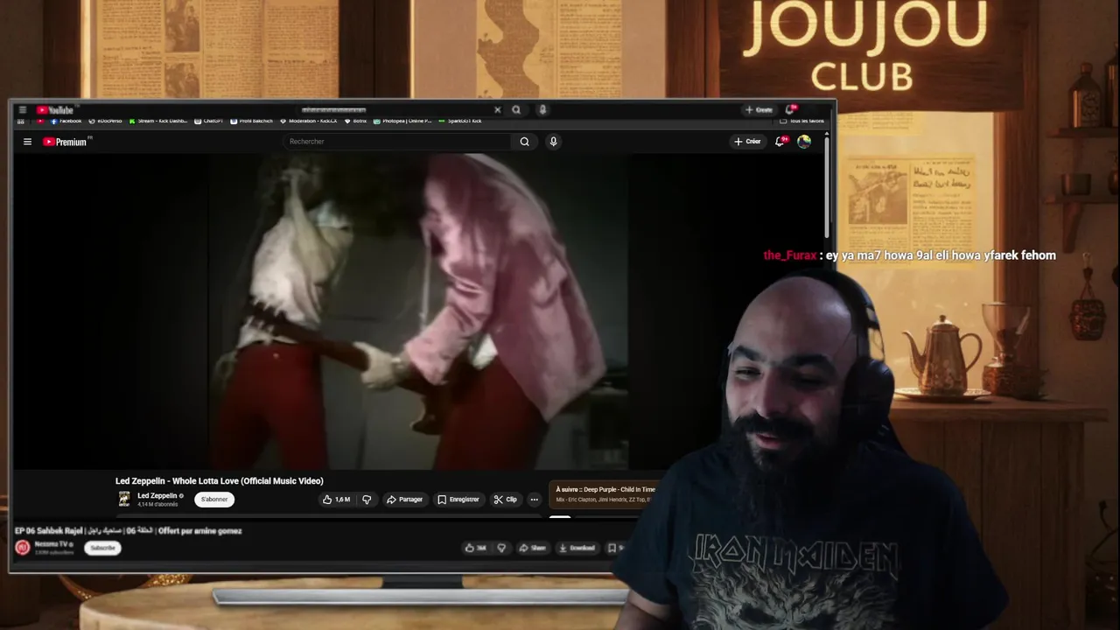Open the Nessma TV channel avatar

pos(23,548)
